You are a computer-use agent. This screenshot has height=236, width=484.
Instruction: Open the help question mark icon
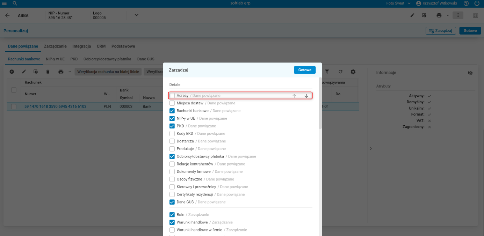coord(466,3)
